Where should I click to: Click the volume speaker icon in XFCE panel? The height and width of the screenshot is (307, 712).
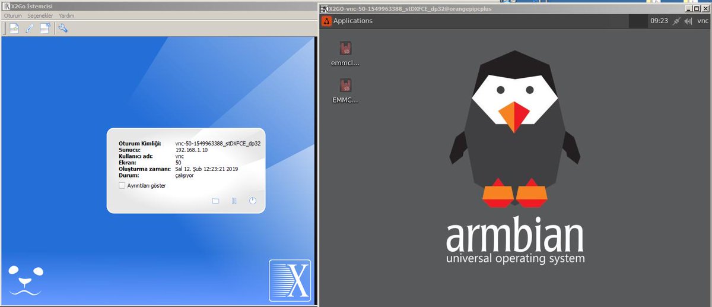point(688,21)
